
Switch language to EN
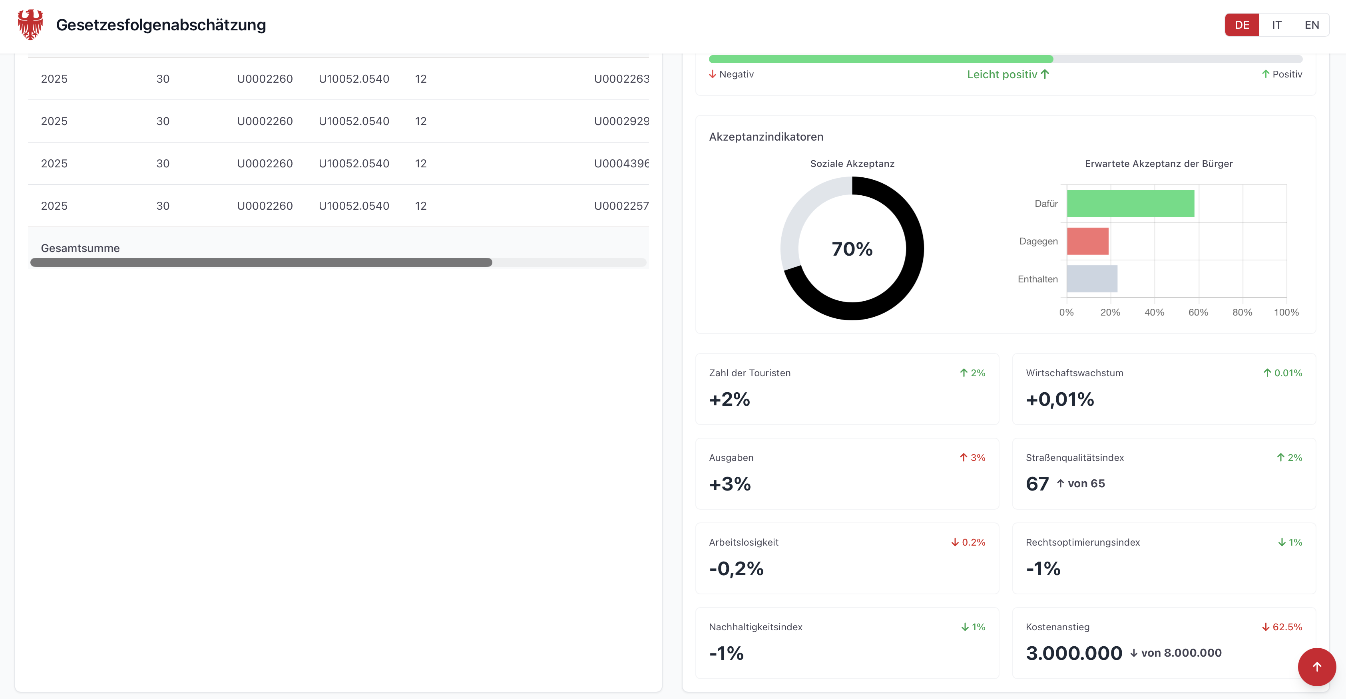(1312, 24)
